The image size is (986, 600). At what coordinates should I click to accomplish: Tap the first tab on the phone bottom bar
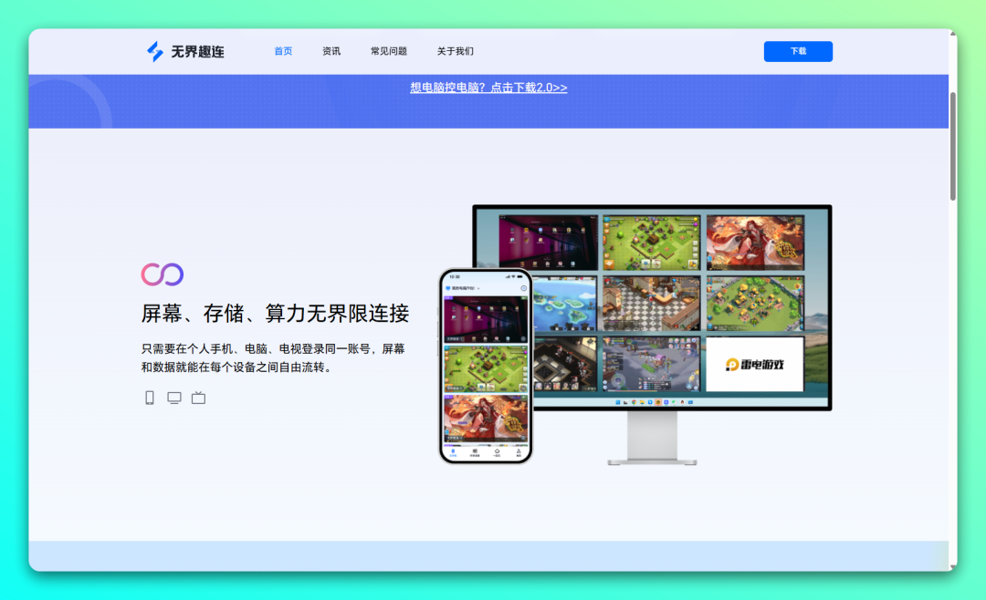click(452, 451)
